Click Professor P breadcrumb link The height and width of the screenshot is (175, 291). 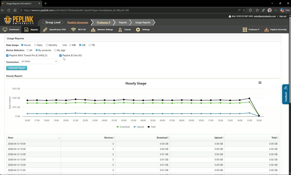(103, 23)
